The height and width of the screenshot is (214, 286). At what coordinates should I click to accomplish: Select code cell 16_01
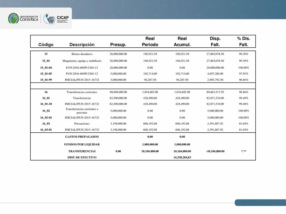46,98
